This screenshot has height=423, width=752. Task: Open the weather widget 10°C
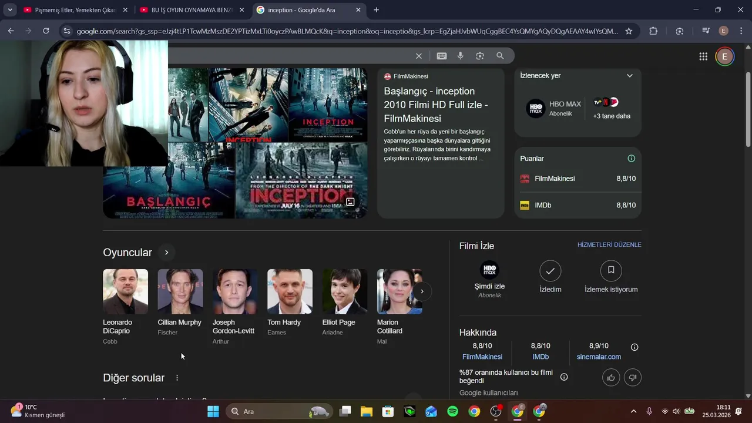pyautogui.click(x=38, y=411)
